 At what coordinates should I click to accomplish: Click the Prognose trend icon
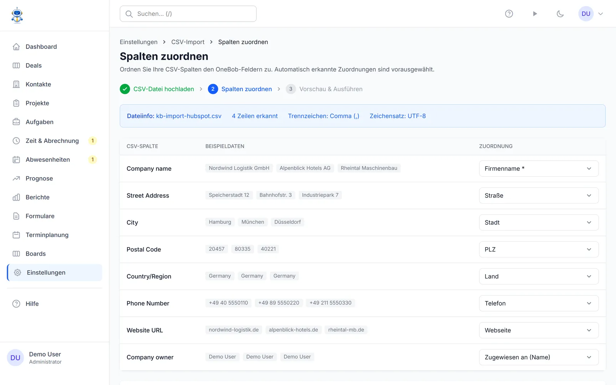pos(16,179)
